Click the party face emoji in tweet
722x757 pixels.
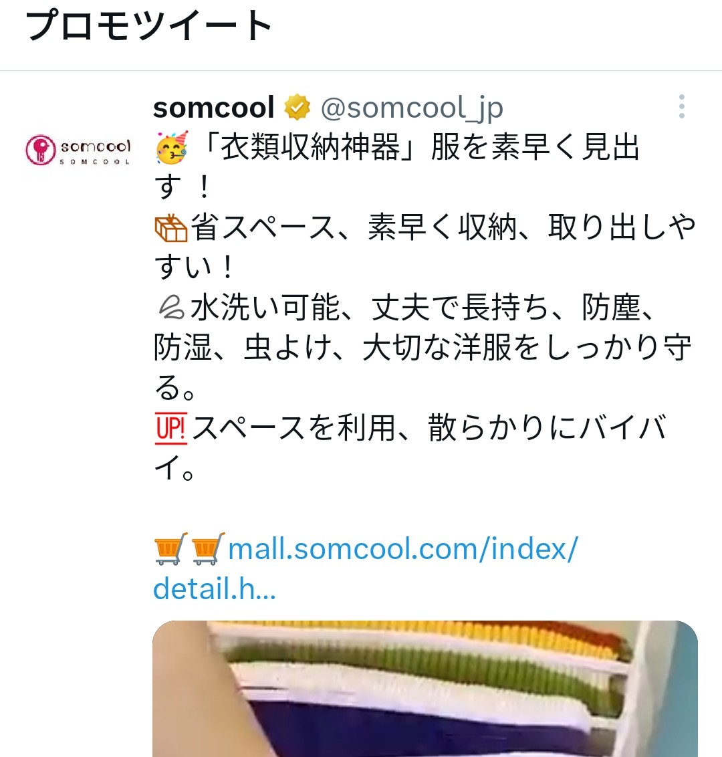coord(172,146)
